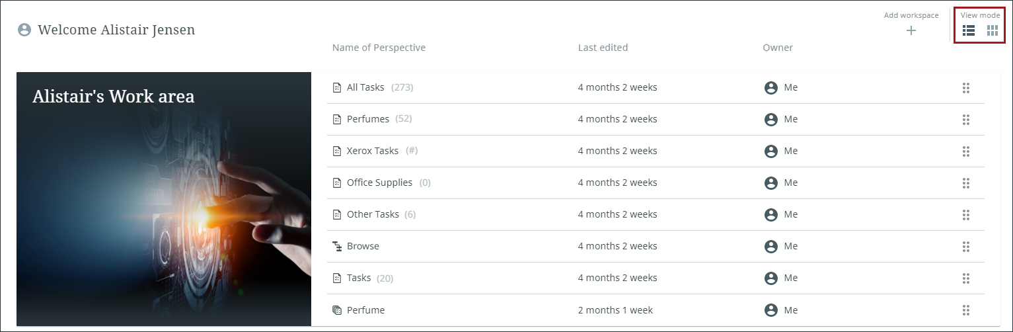Switch to grid view mode
The image size is (1013, 332).
coord(993,30)
